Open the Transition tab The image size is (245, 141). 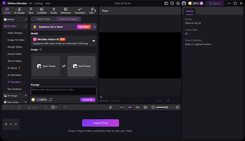point(80,11)
